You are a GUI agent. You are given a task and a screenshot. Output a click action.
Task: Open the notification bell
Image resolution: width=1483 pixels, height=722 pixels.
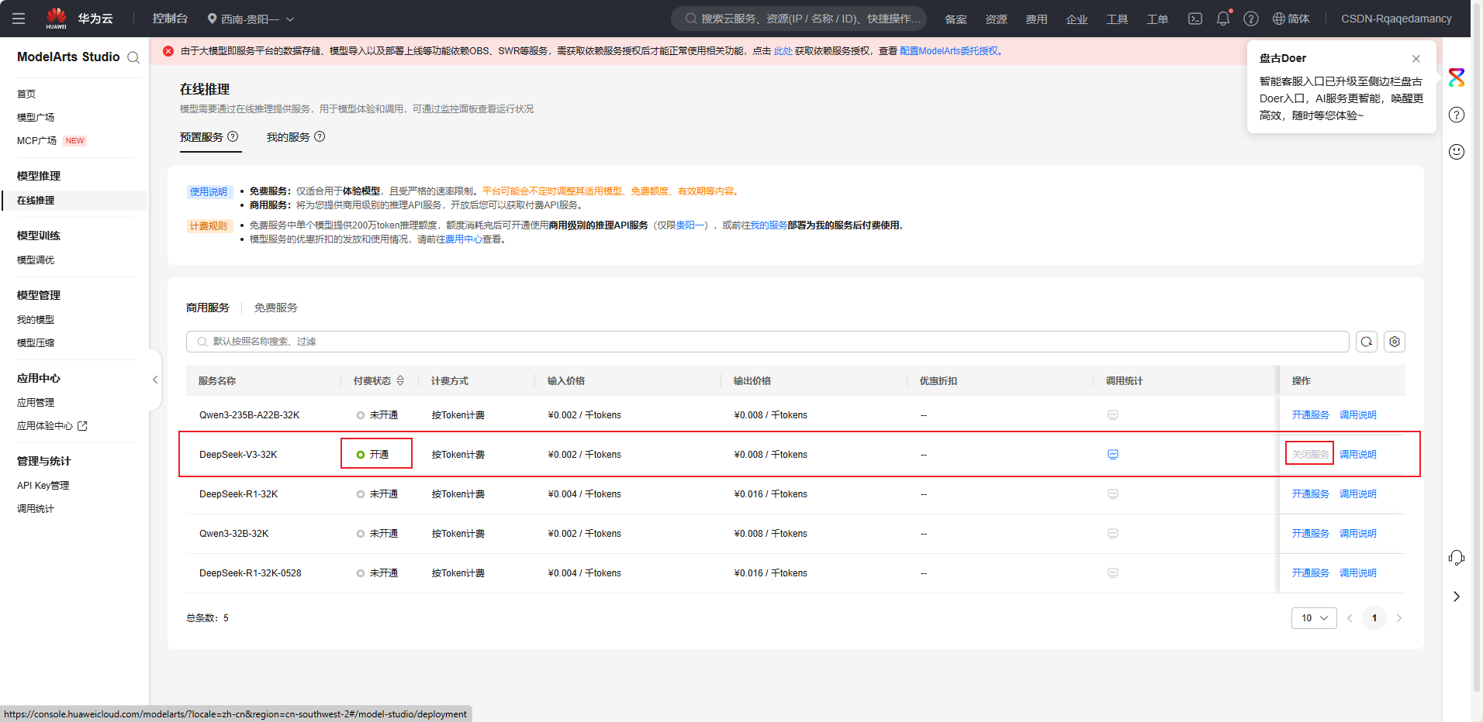pyautogui.click(x=1223, y=19)
